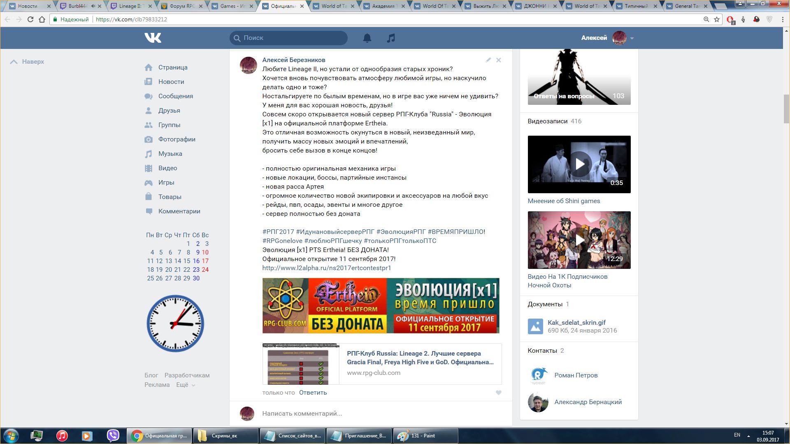Edit the post with pencil icon
Screen dimensions: 790x444
coord(488,60)
